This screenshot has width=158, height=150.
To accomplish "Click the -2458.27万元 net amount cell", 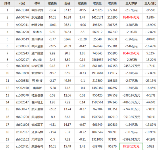I will (131, 66).
